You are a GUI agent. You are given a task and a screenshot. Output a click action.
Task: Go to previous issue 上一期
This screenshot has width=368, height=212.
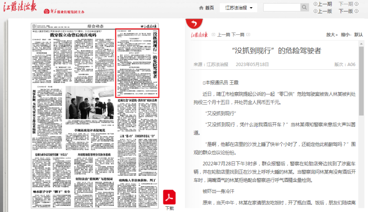click(324, 4)
